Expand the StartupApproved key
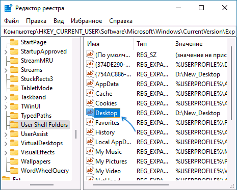 point(6,52)
